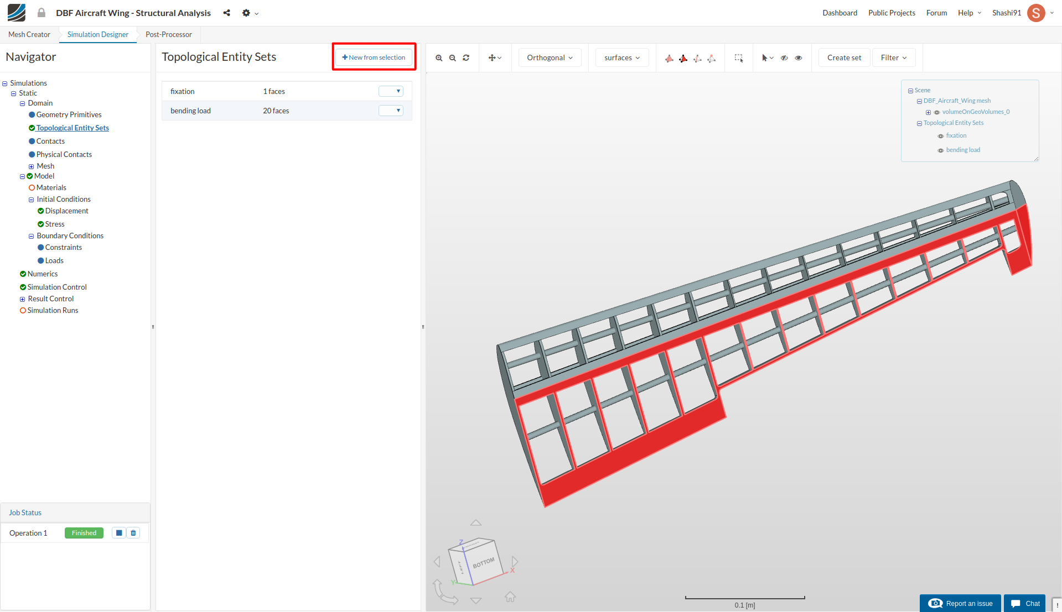This screenshot has height=612, width=1062.
Task: Share the project via share icon
Action: (x=227, y=13)
